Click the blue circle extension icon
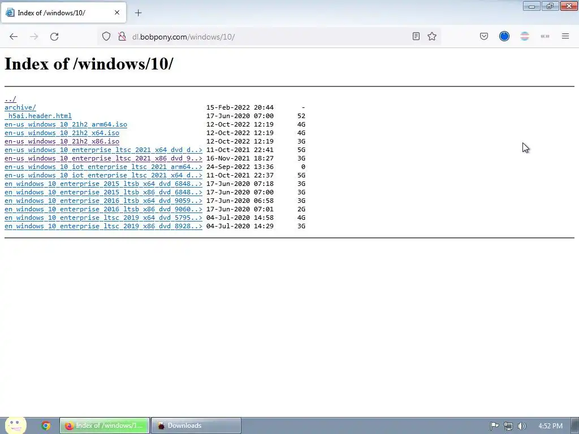 tap(504, 36)
